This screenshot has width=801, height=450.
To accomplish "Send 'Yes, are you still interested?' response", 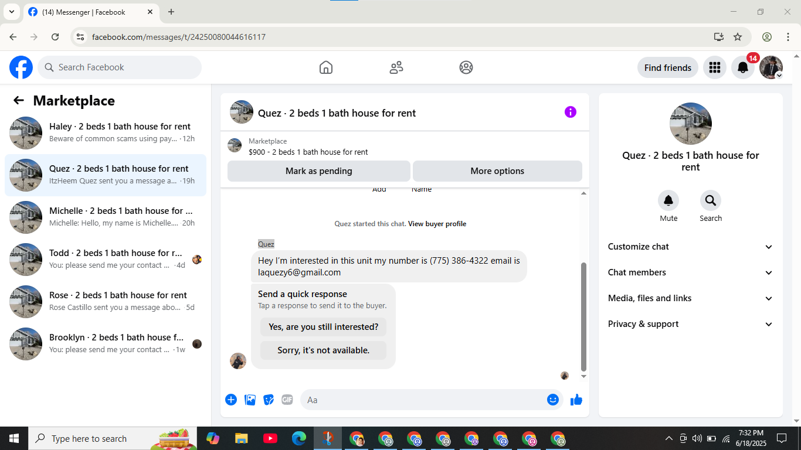I will pos(323,327).
